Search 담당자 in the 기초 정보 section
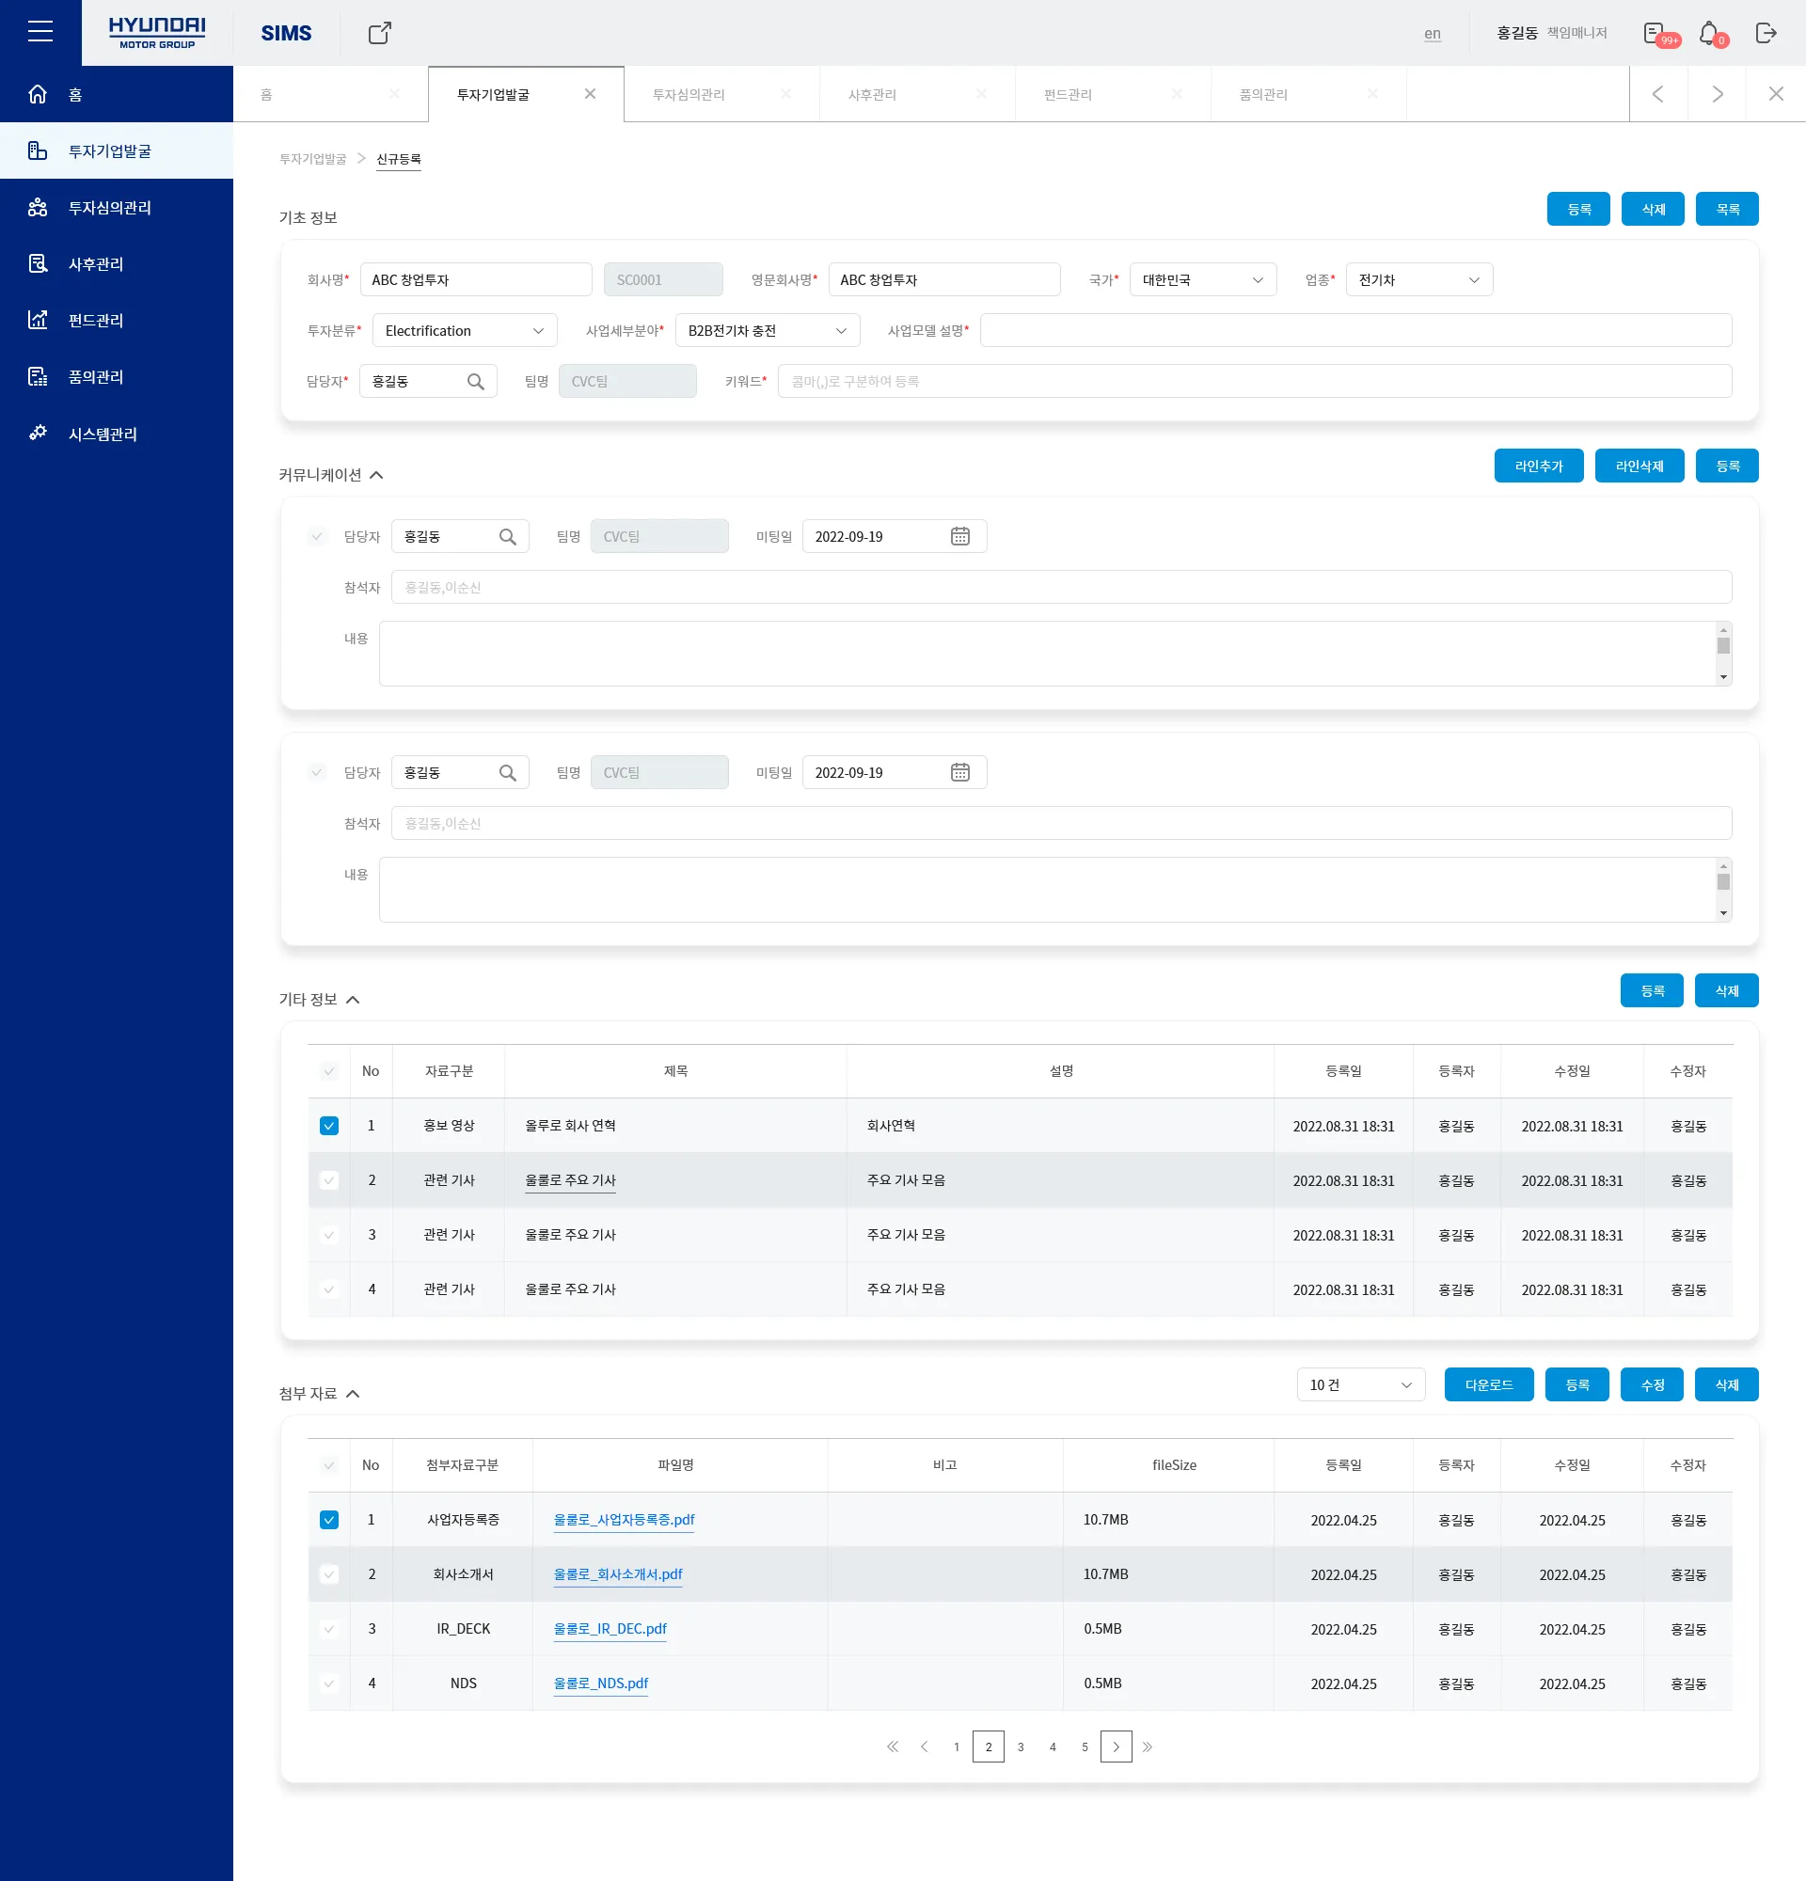The height and width of the screenshot is (1881, 1806). click(x=475, y=381)
